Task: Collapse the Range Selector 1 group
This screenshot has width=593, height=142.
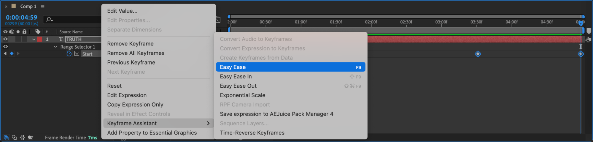Action: tap(55, 47)
